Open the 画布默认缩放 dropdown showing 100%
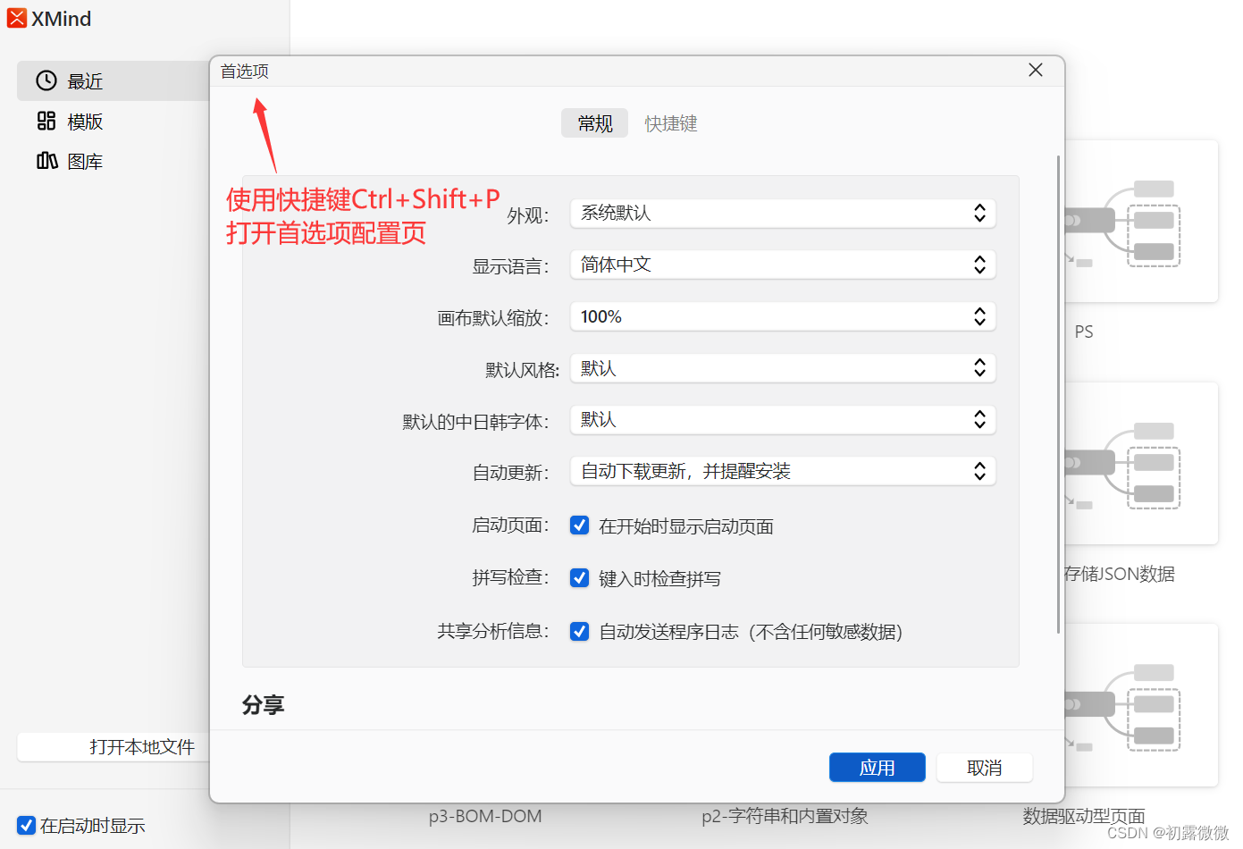 (x=783, y=316)
